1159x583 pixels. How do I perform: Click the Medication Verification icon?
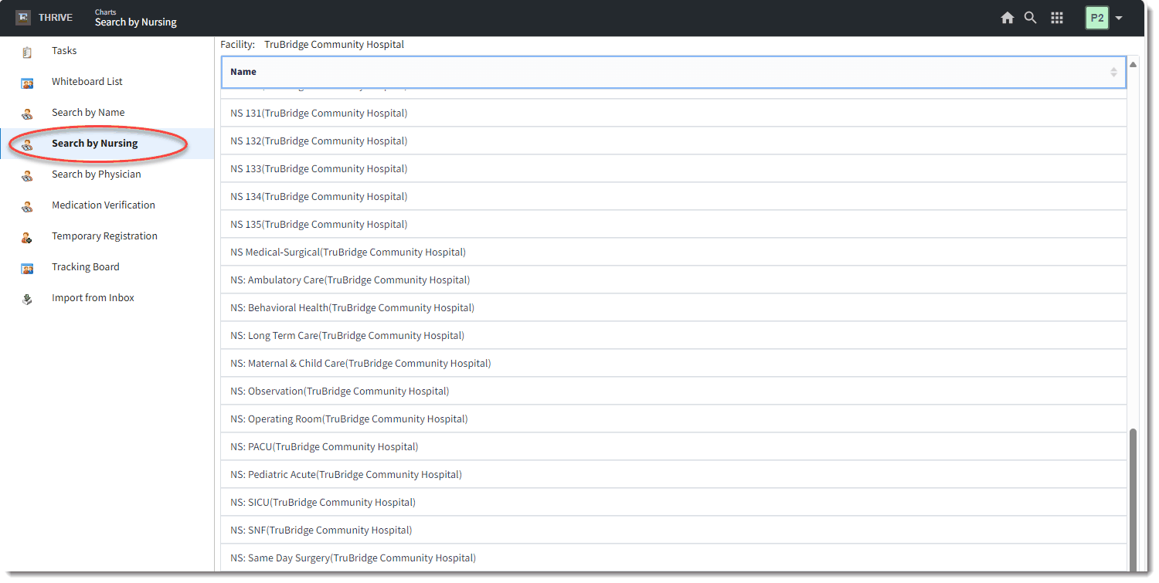coord(27,206)
